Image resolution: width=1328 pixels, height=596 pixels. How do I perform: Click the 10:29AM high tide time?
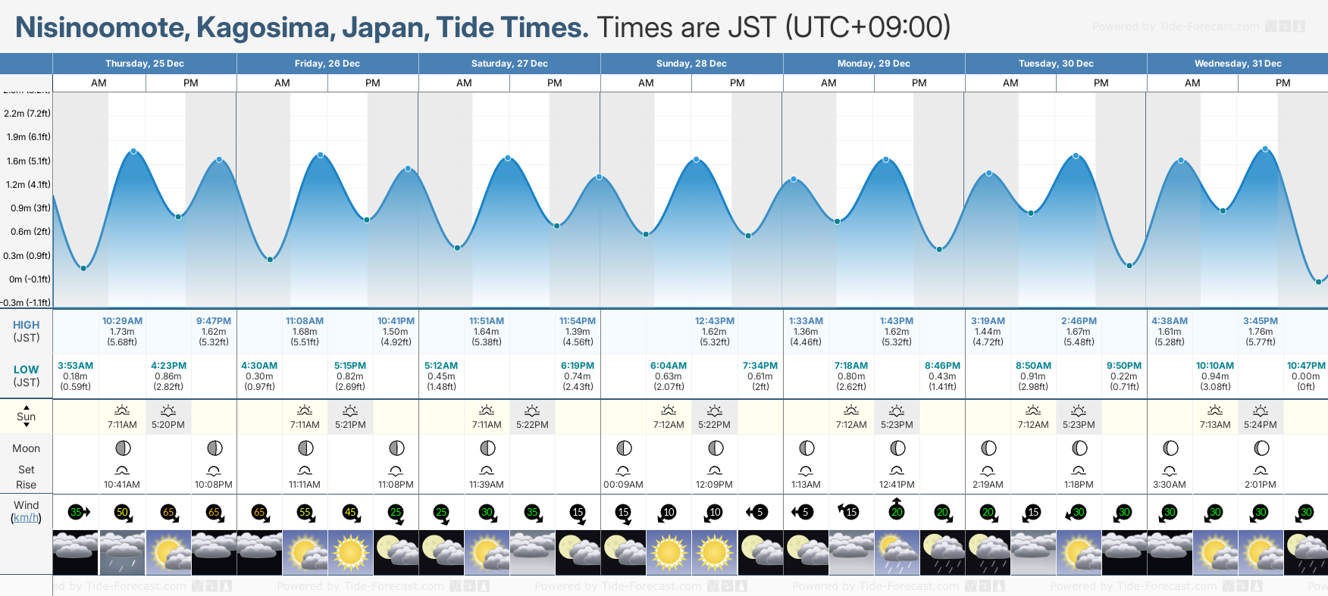pos(122,321)
